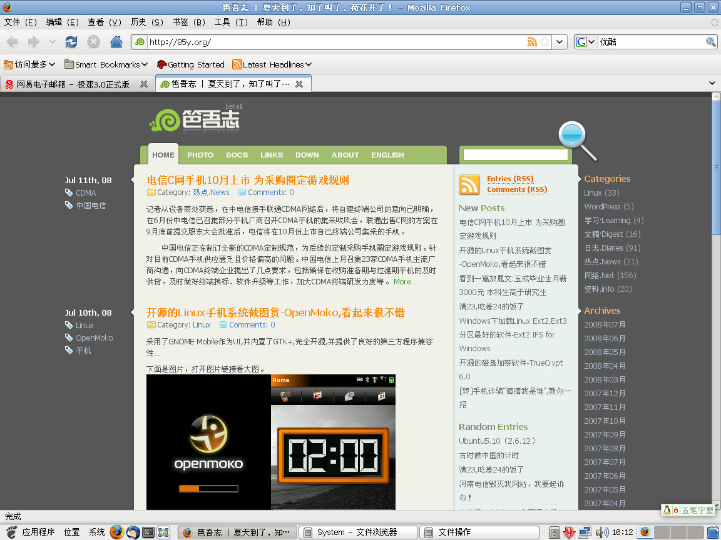
Task: Open the screenshot tool launcher on the panel
Action: 163,532
